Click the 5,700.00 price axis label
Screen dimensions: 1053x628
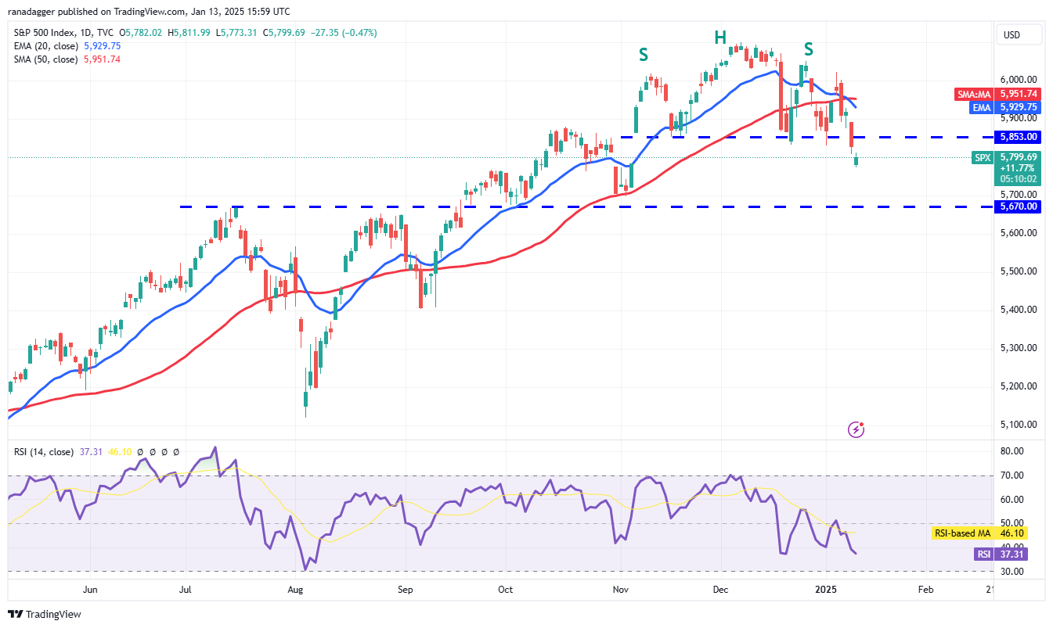click(1018, 195)
